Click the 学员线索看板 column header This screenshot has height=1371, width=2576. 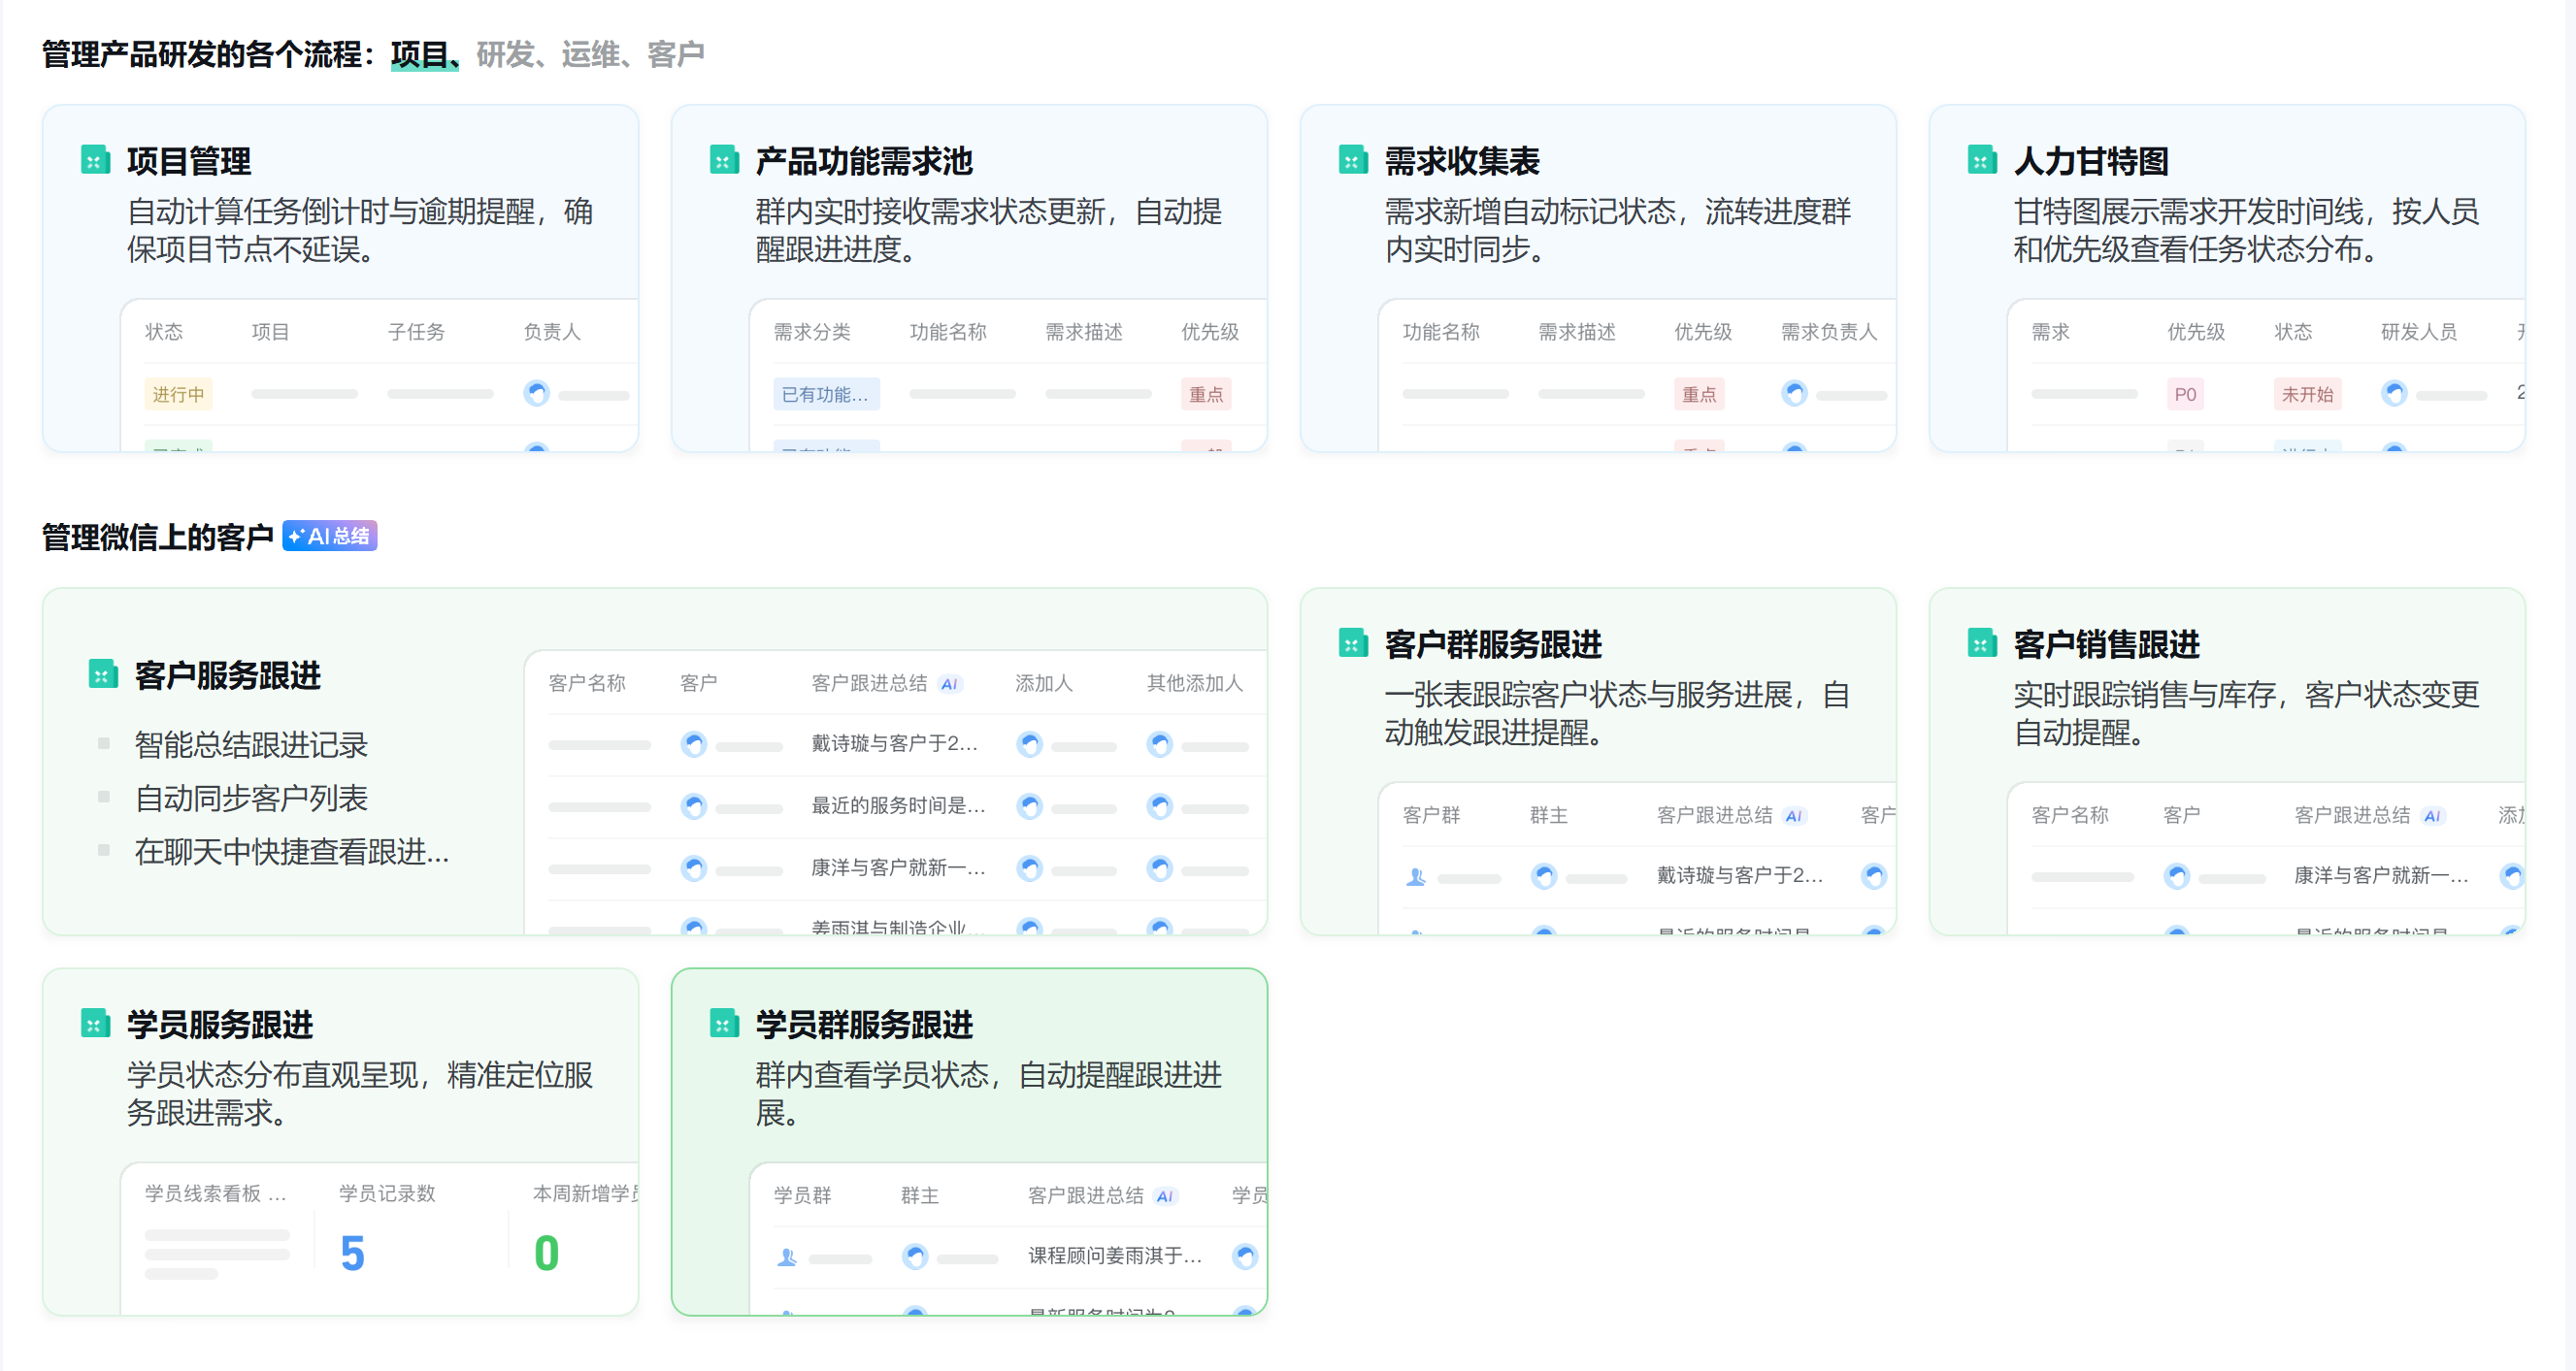tap(216, 1194)
